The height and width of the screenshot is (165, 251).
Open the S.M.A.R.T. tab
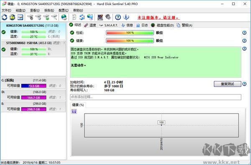click(x=108, y=25)
